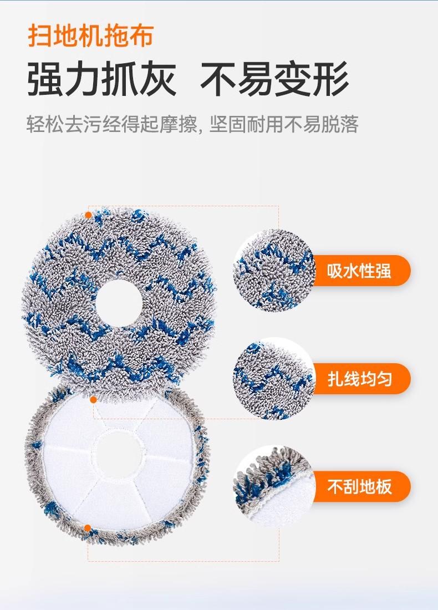Open the close-up thumbnail beside 吸水性强

point(274,271)
